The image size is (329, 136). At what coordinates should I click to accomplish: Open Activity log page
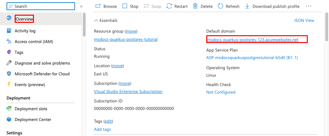pyautogui.click(x=25, y=31)
